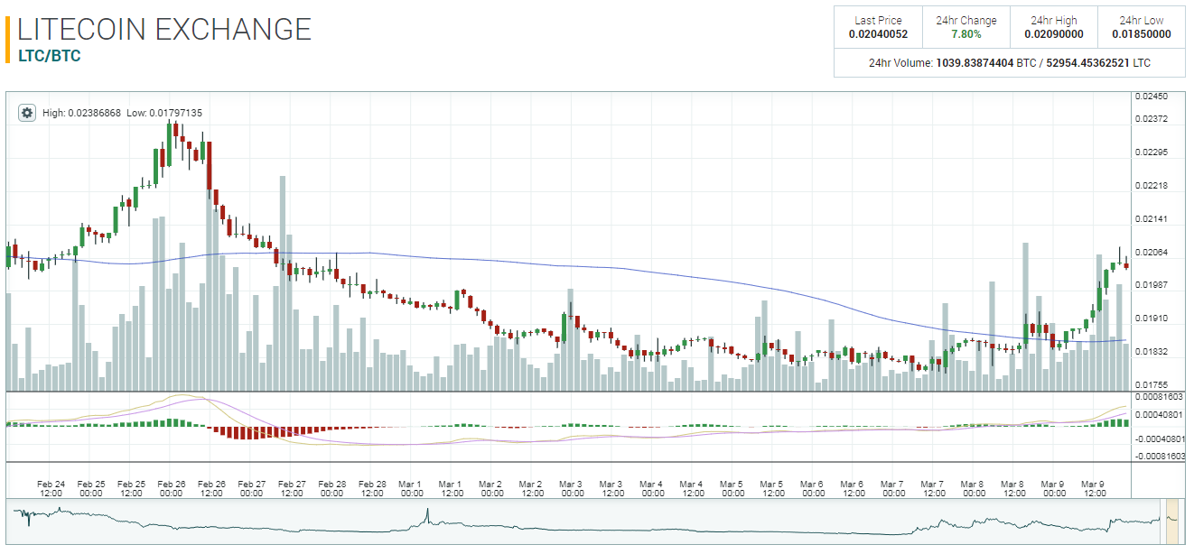1194x554 pixels.
Task: Click the 0.01987 price axis label
Action: coord(1151,285)
